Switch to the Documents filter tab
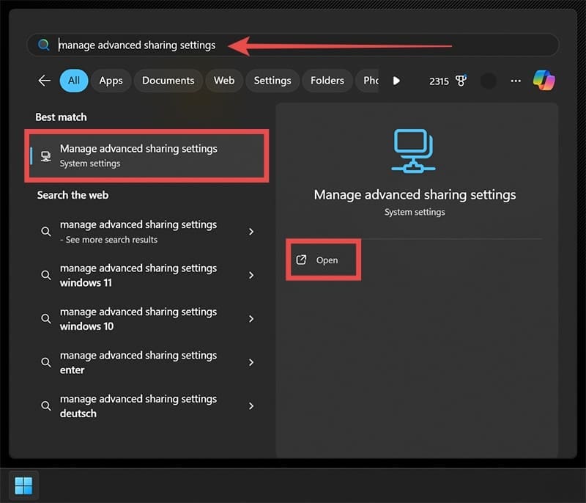Viewport: 586px width, 503px height. tap(168, 81)
